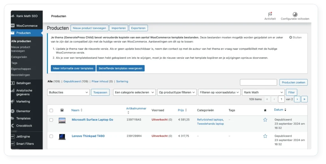Screen dimensions: 326x164
Task: Click the Exporteren button
Action: pos(138,28)
